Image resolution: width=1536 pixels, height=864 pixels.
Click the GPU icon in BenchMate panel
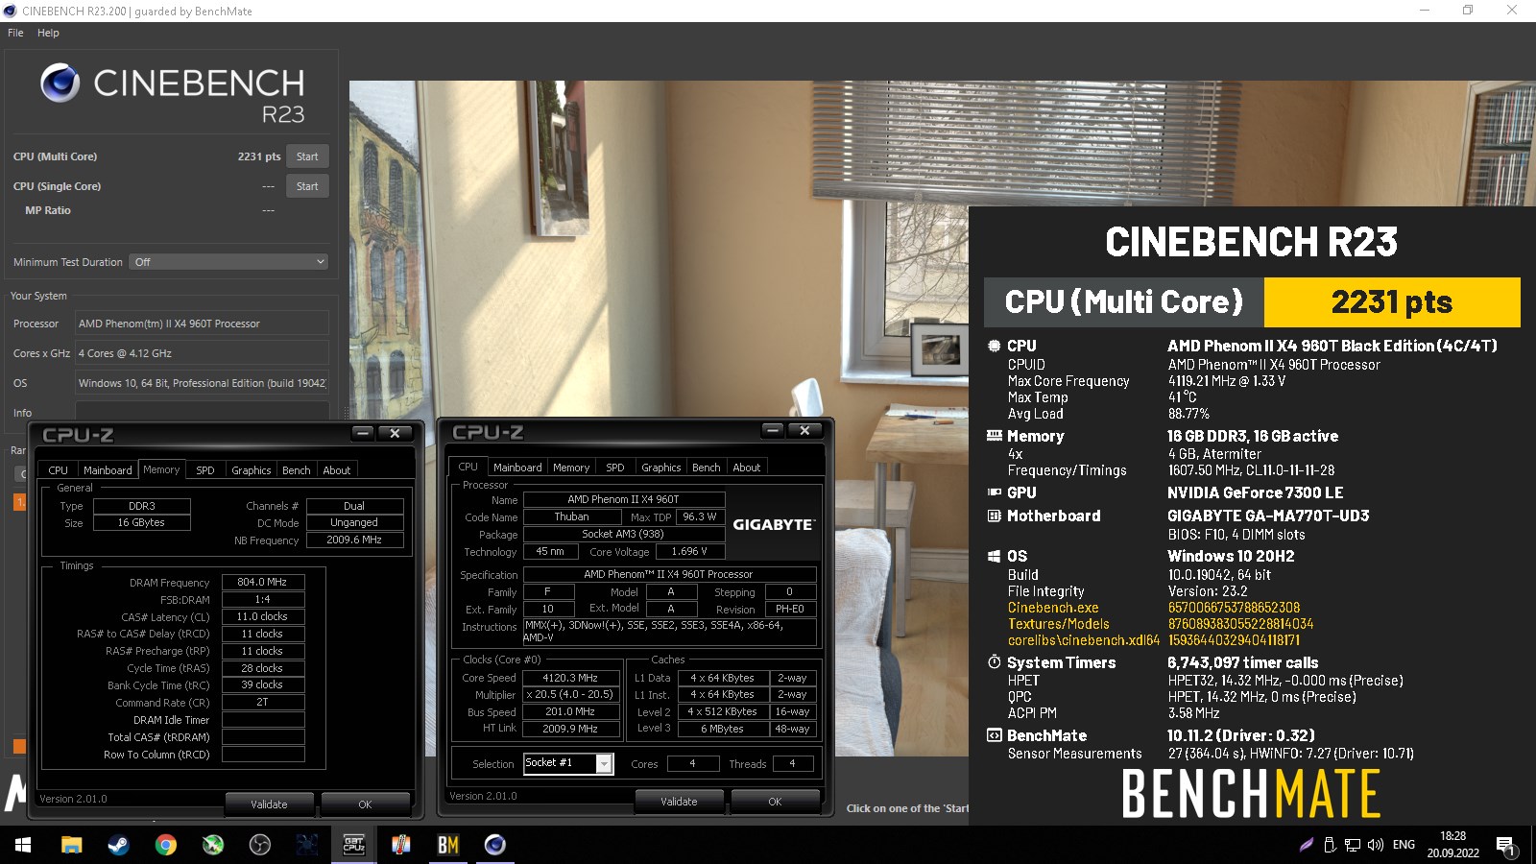click(x=995, y=492)
